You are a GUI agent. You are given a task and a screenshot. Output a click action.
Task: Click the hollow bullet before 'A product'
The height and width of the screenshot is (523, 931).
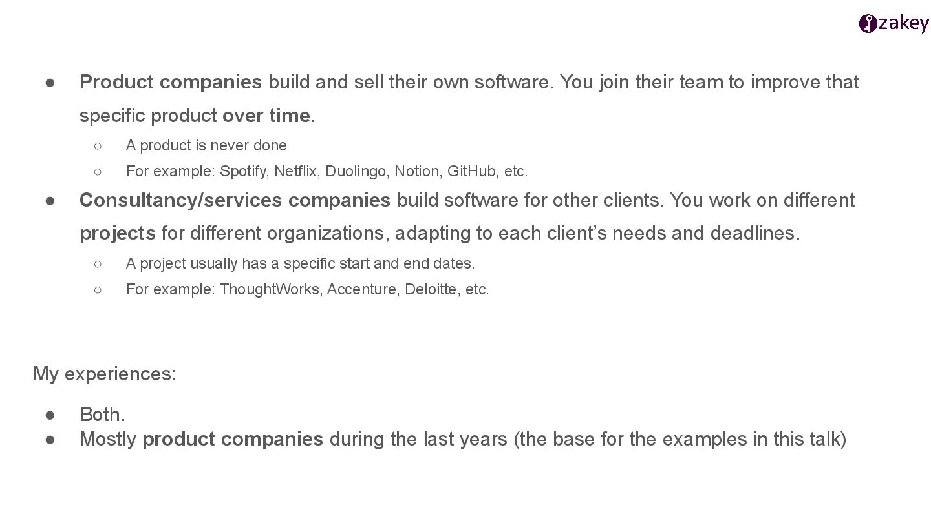98,146
